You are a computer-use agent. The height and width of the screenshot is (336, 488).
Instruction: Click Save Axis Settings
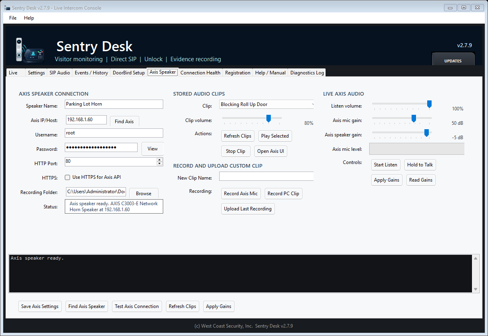click(40, 306)
